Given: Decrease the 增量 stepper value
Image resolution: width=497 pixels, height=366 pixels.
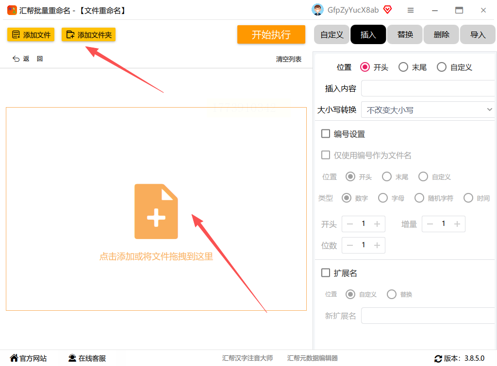Looking at the screenshot, I should (430, 224).
